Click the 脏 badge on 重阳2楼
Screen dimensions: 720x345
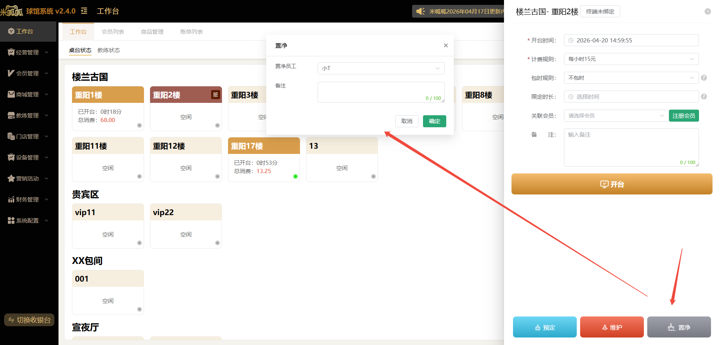216,95
